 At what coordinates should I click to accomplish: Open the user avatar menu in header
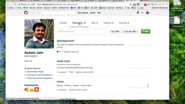(148, 13)
